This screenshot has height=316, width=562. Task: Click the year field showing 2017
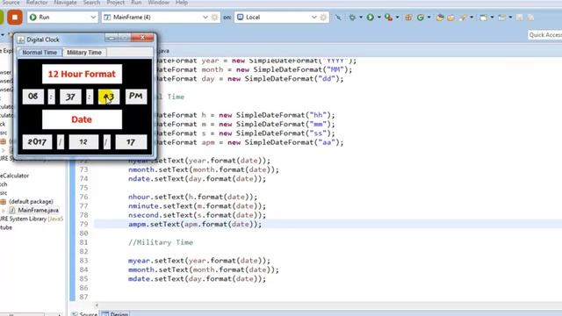click(37, 142)
